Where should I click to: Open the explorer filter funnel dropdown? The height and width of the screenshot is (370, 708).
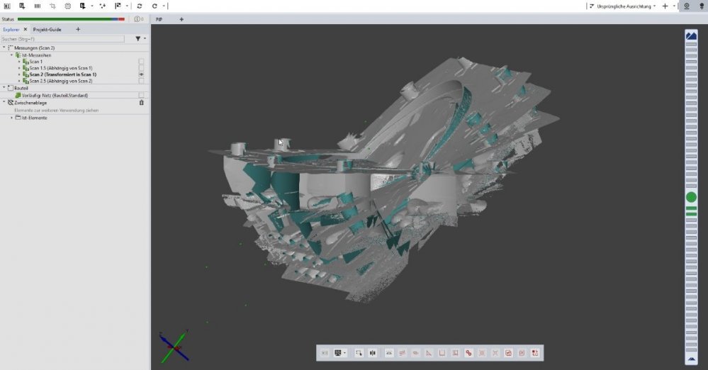(x=140, y=39)
